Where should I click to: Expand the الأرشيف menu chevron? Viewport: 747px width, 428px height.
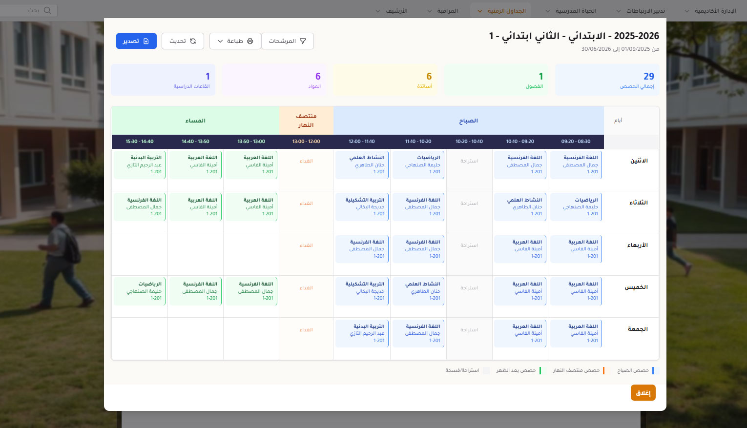378,11
